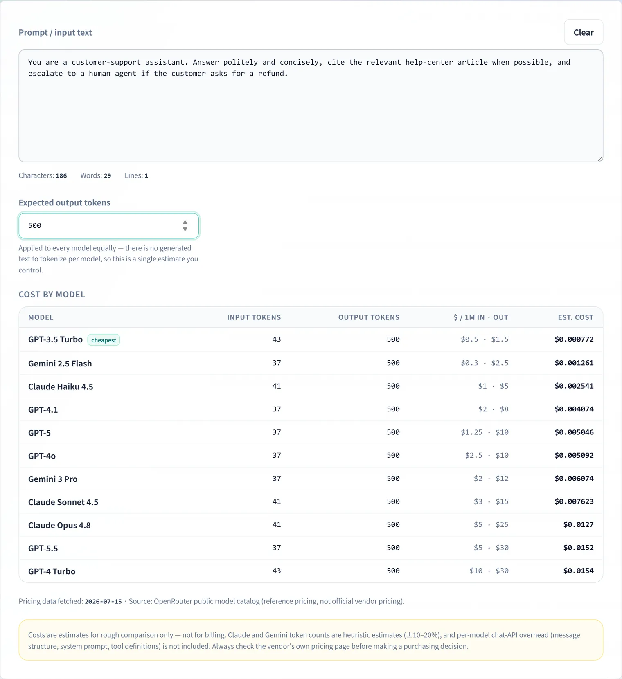622x679 pixels.
Task: Select the GPT-4o model name
Action: point(42,456)
